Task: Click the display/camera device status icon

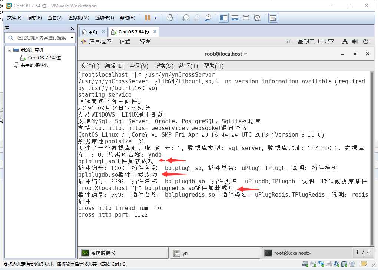Action: coord(352,264)
